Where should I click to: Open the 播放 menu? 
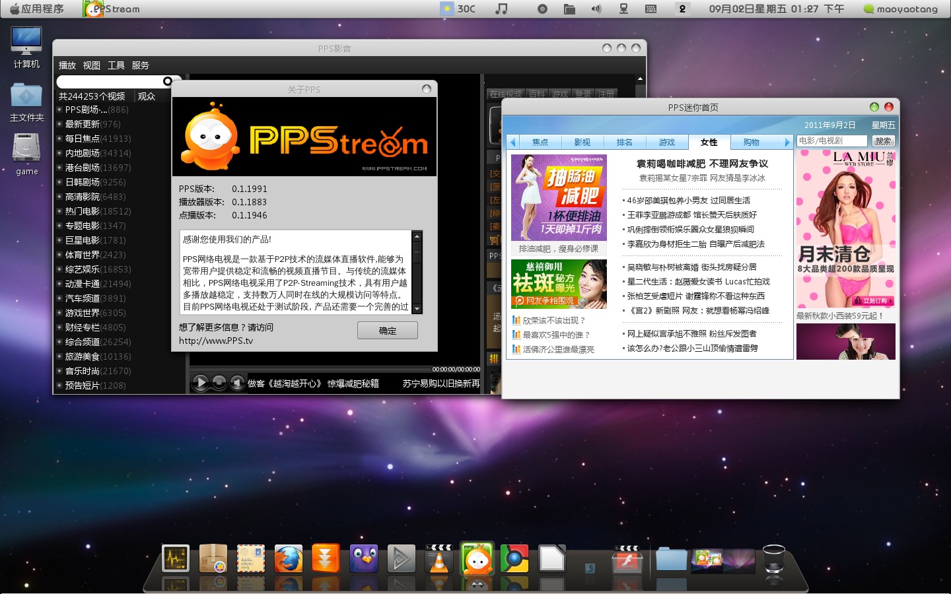pyautogui.click(x=67, y=65)
